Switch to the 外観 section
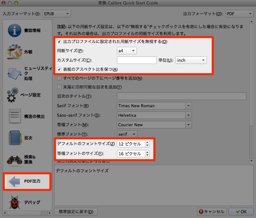 [28, 52]
